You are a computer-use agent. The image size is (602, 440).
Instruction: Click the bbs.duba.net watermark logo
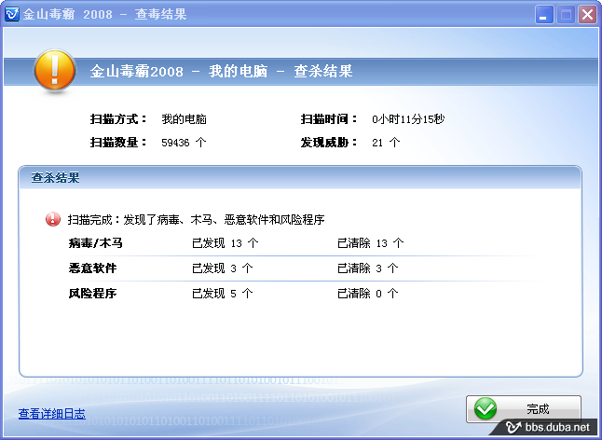549,428
